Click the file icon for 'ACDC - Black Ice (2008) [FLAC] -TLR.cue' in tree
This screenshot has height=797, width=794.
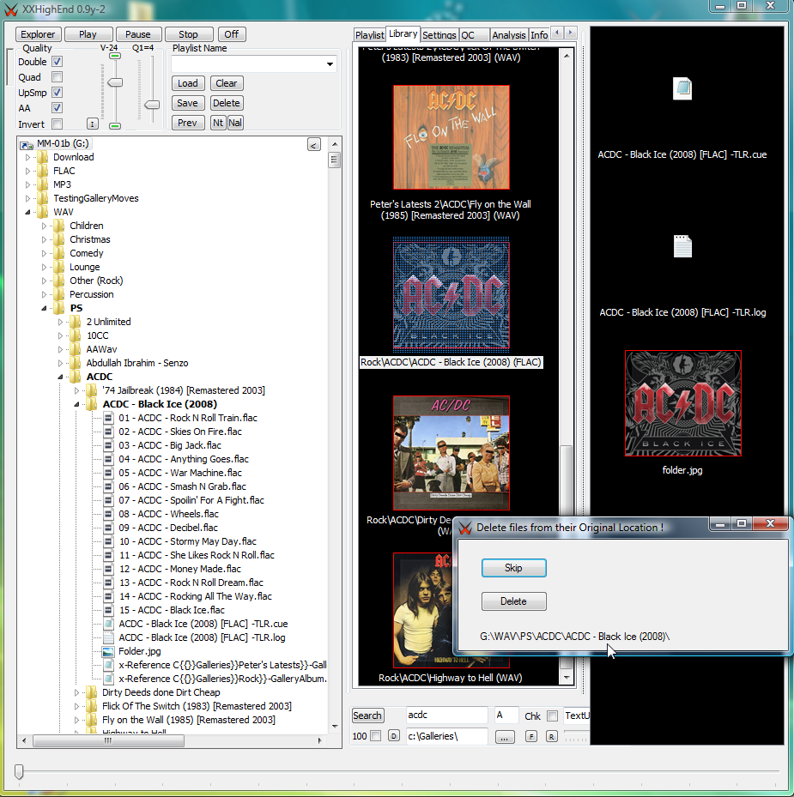108,624
